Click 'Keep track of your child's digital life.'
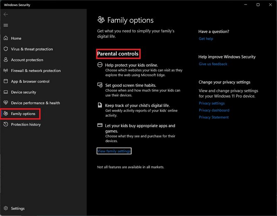Screen dimensions: 277x216 pyautogui.click(x=137, y=105)
